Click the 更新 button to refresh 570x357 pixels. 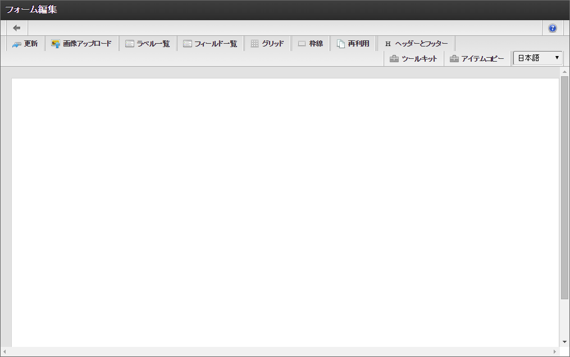25,43
